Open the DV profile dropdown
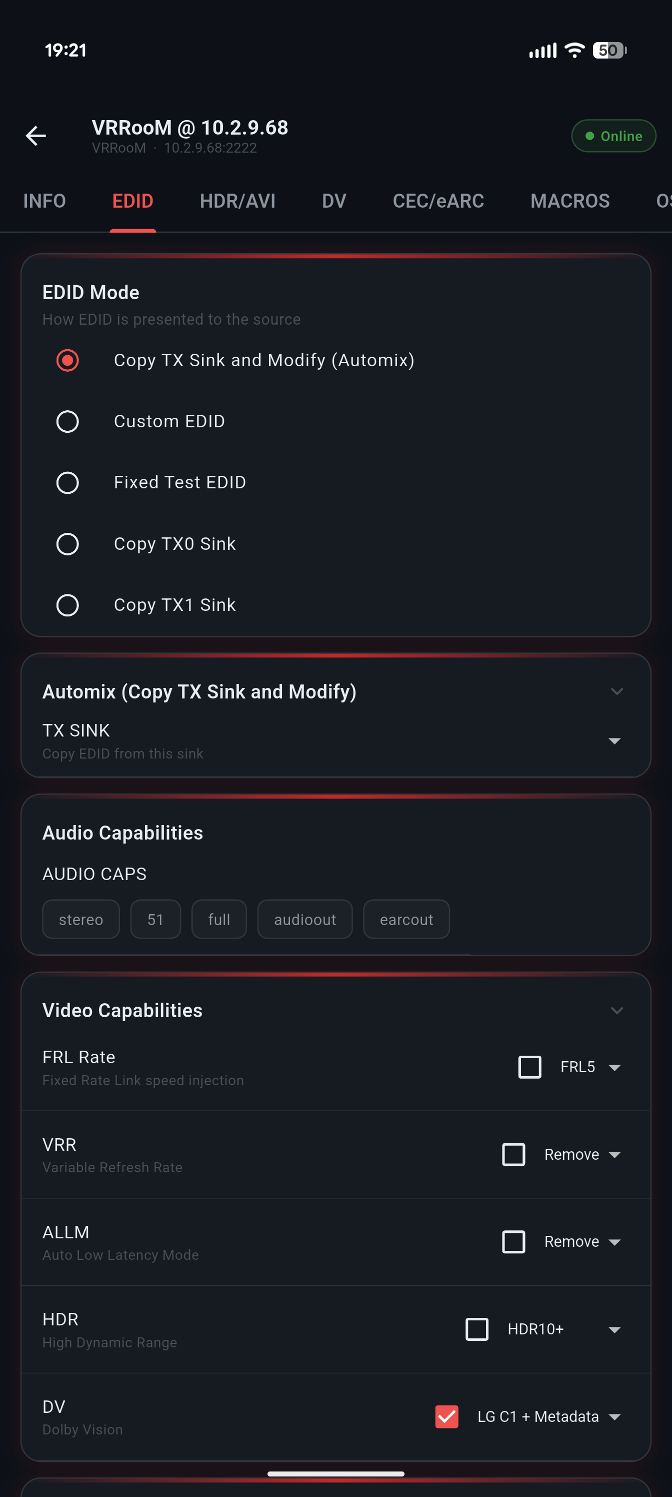The height and width of the screenshot is (1497, 672). pyautogui.click(x=548, y=1417)
